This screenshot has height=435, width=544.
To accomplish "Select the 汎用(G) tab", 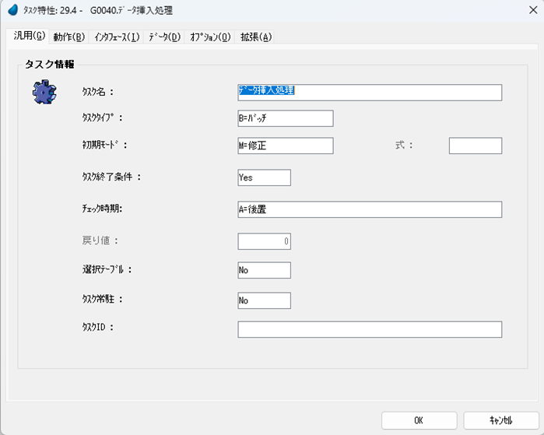I will point(30,37).
